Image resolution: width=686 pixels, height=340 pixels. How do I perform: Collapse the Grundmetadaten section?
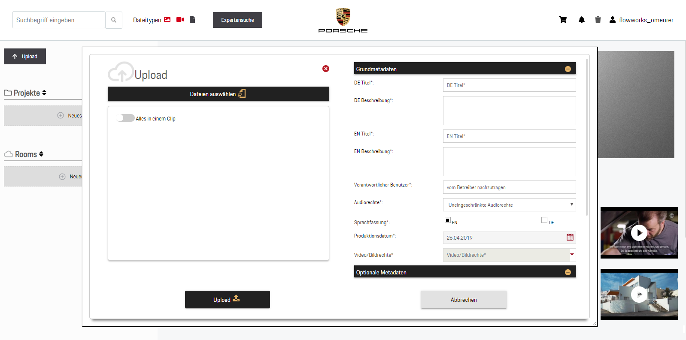(568, 69)
